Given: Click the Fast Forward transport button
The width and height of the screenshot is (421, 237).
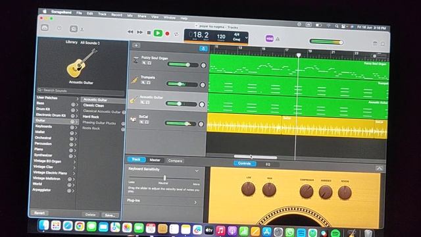Looking at the screenshot, I should (139, 32).
